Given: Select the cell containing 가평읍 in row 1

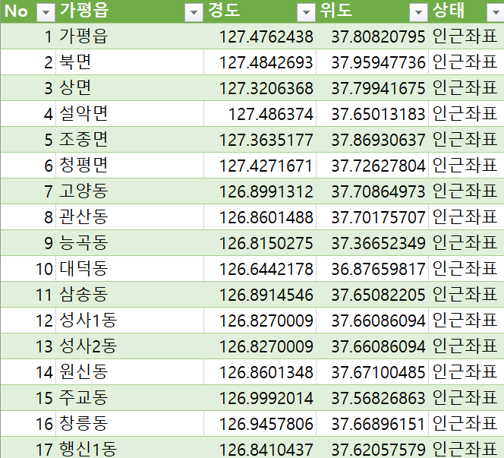Looking at the screenshot, I should click(130, 36).
